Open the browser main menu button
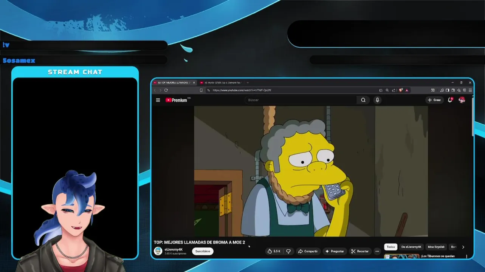This screenshot has width=485, height=272. tap(470, 90)
